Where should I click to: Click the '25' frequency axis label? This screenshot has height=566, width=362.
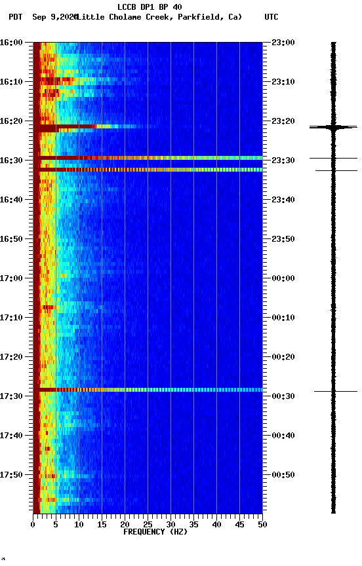(x=148, y=525)
